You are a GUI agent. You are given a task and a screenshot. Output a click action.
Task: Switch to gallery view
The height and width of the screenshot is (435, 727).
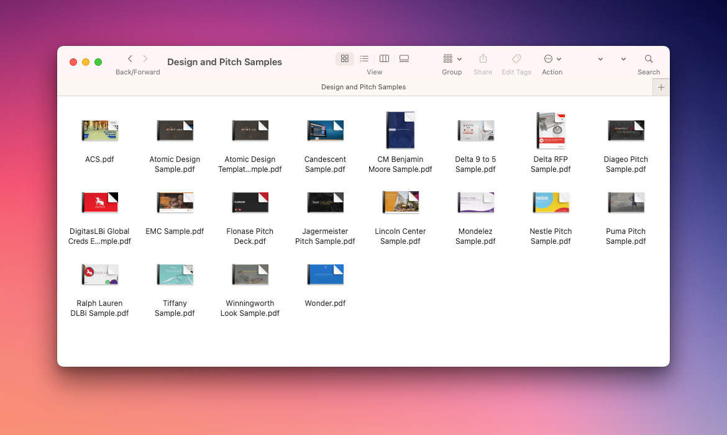[405, 59]
